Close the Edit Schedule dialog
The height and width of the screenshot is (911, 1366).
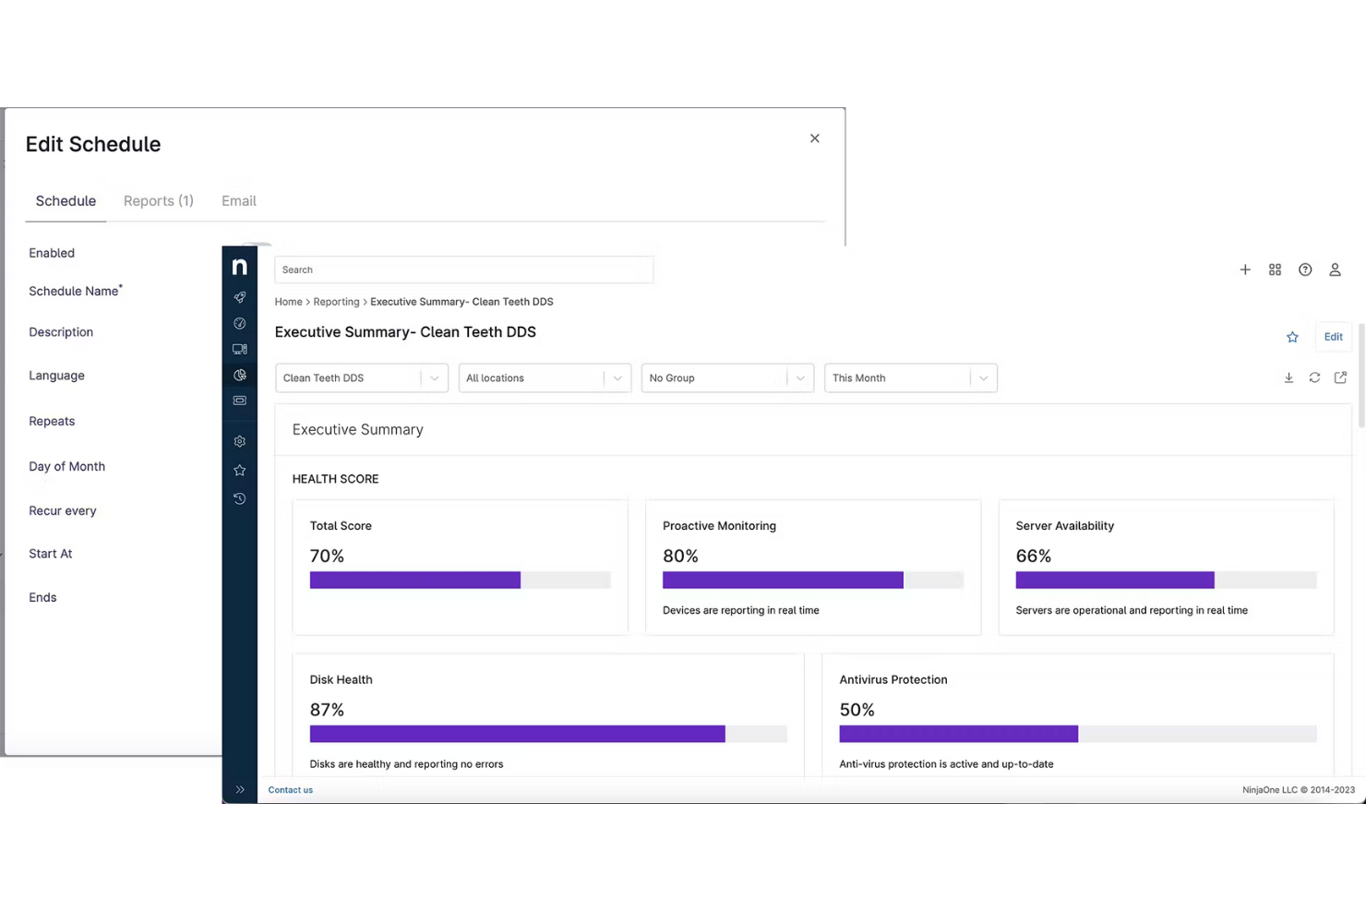coord(814,138)
